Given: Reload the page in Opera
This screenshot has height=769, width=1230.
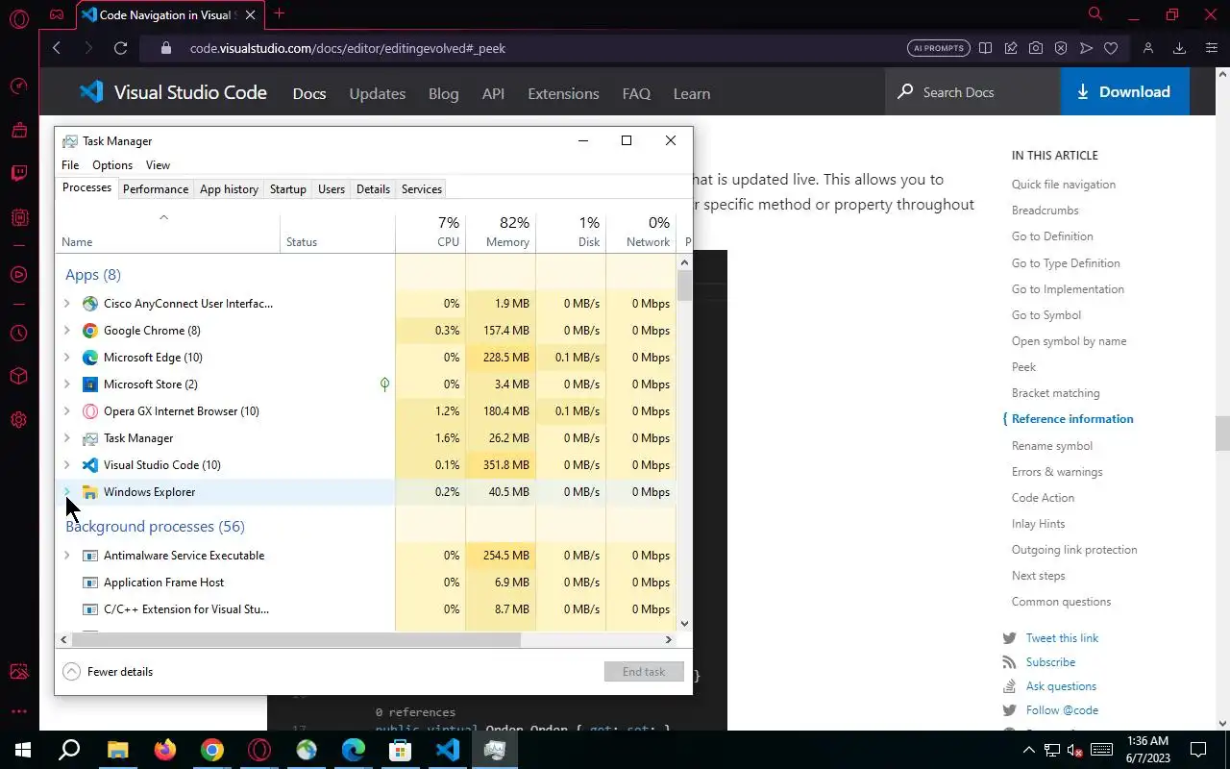Looking at the screenshot, I should pos(120,48).
